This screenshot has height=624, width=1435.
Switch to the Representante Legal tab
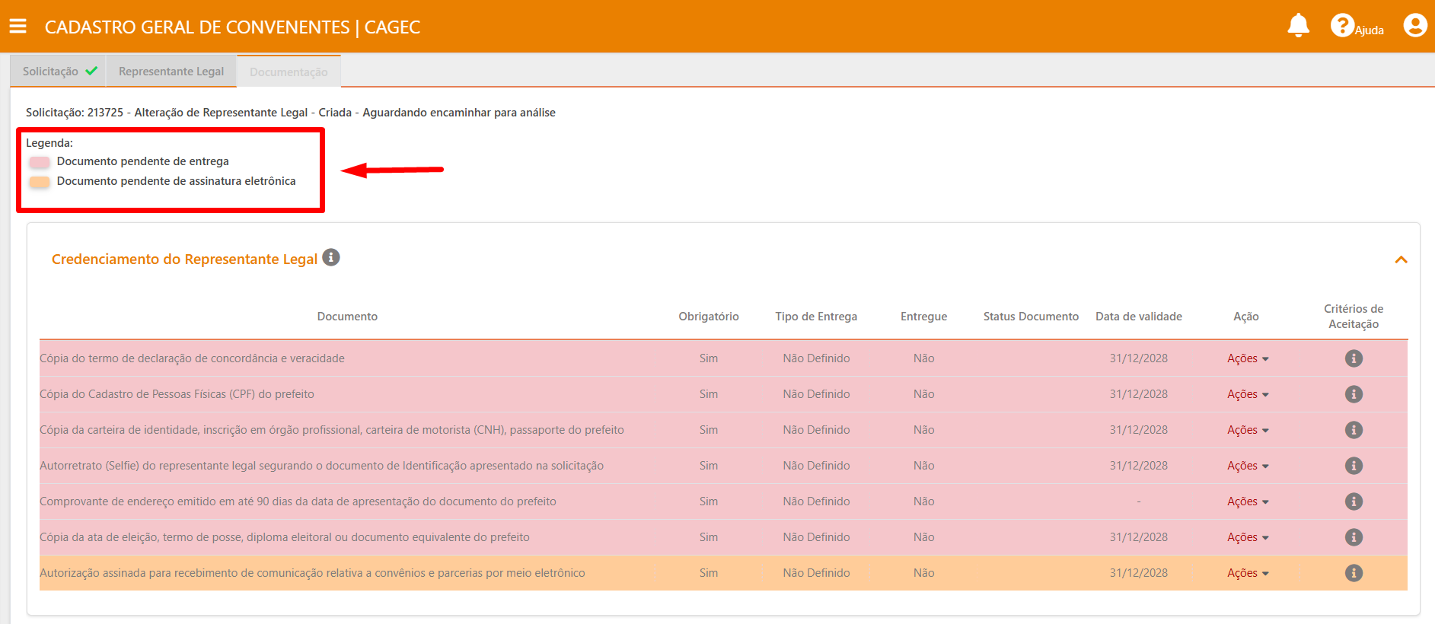tap(171, 72)
